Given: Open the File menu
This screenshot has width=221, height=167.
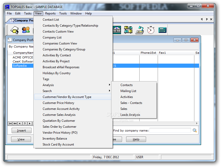Looking at the screenshot, I should [9, 13].
